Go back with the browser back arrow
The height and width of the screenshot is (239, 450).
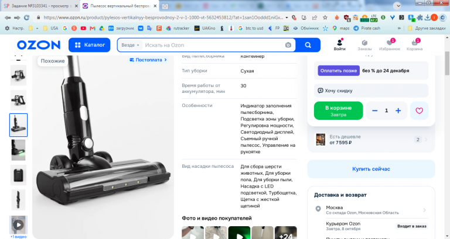click(8, 18)
